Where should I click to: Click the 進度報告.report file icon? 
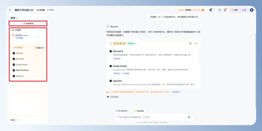click(x=13, y=35)
